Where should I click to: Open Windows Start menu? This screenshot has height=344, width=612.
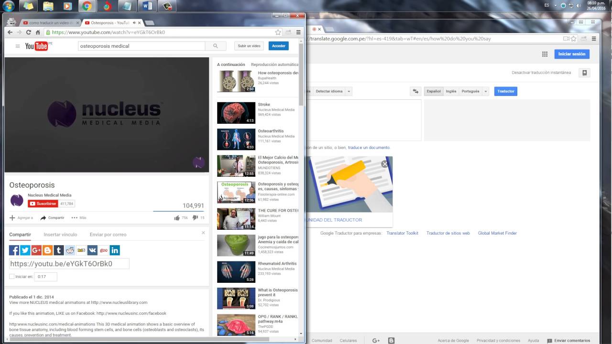tap(9, 6)
